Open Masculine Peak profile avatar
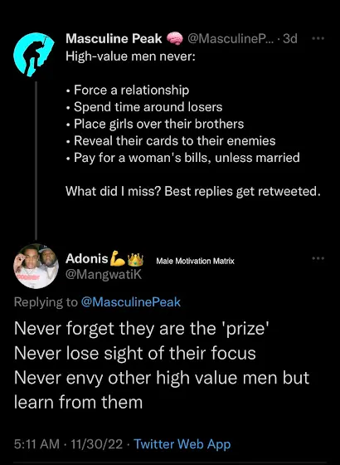The height and width of the screenshot is (465, 340). [34, 55]
